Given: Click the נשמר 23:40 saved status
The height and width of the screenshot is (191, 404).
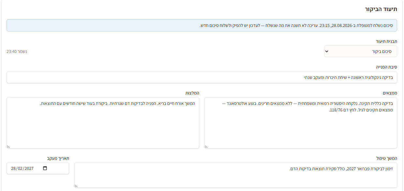Looking at the screenshot, I should 17,51.
